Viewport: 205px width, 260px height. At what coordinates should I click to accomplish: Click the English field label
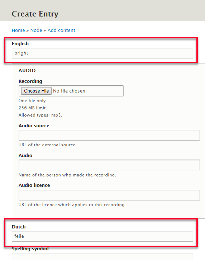[x=20, y=44]
